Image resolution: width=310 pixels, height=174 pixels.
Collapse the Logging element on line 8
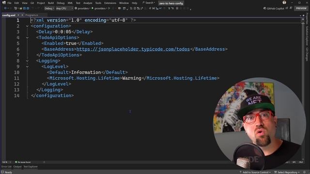coord(27,61)
